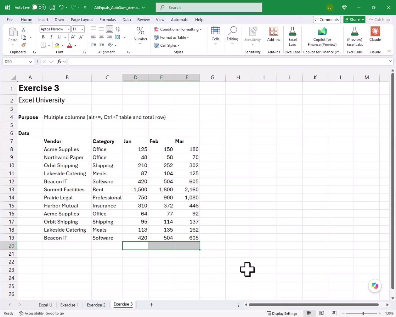396x317 pixels.
Task: Click the Save floppy disk icon
Action: click(x=52, y=7)
